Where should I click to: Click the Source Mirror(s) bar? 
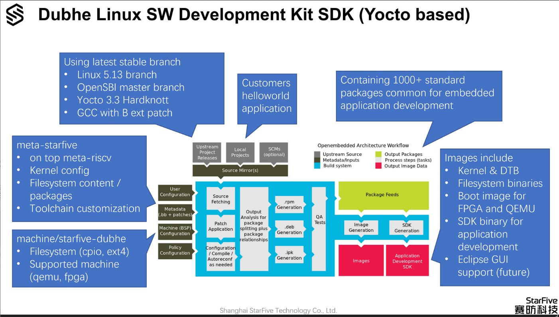tap(240, 170)
